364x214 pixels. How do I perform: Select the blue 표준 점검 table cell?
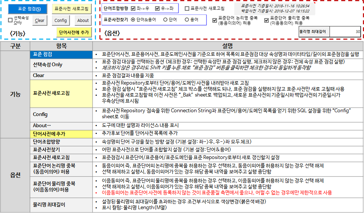click(x=61, y=54)
